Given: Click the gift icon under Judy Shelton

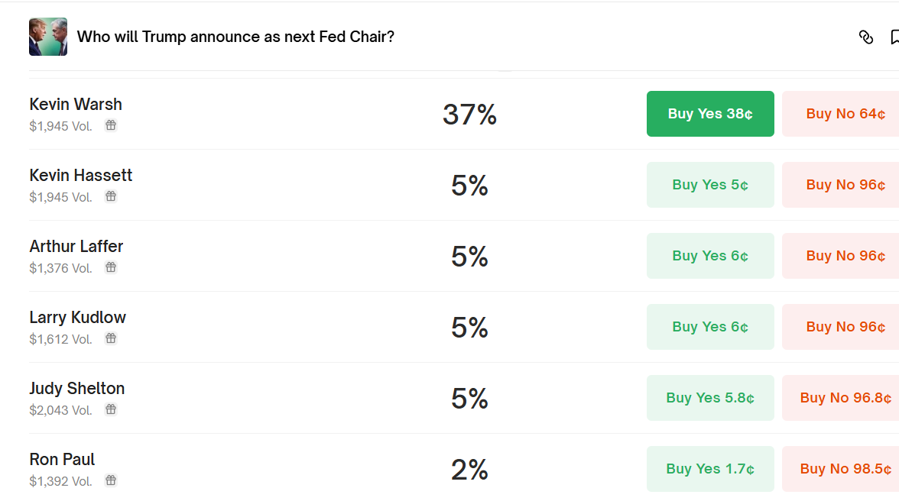Looking at the screenshot, I should coord(111,409).
